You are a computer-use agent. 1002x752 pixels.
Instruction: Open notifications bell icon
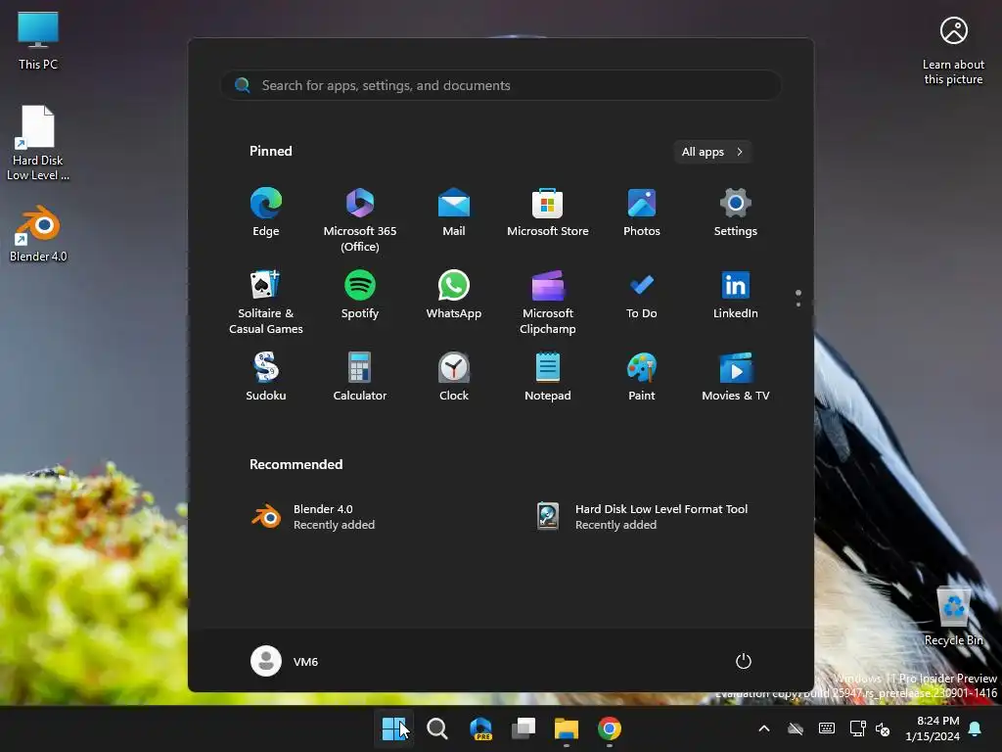click(976, 728)
